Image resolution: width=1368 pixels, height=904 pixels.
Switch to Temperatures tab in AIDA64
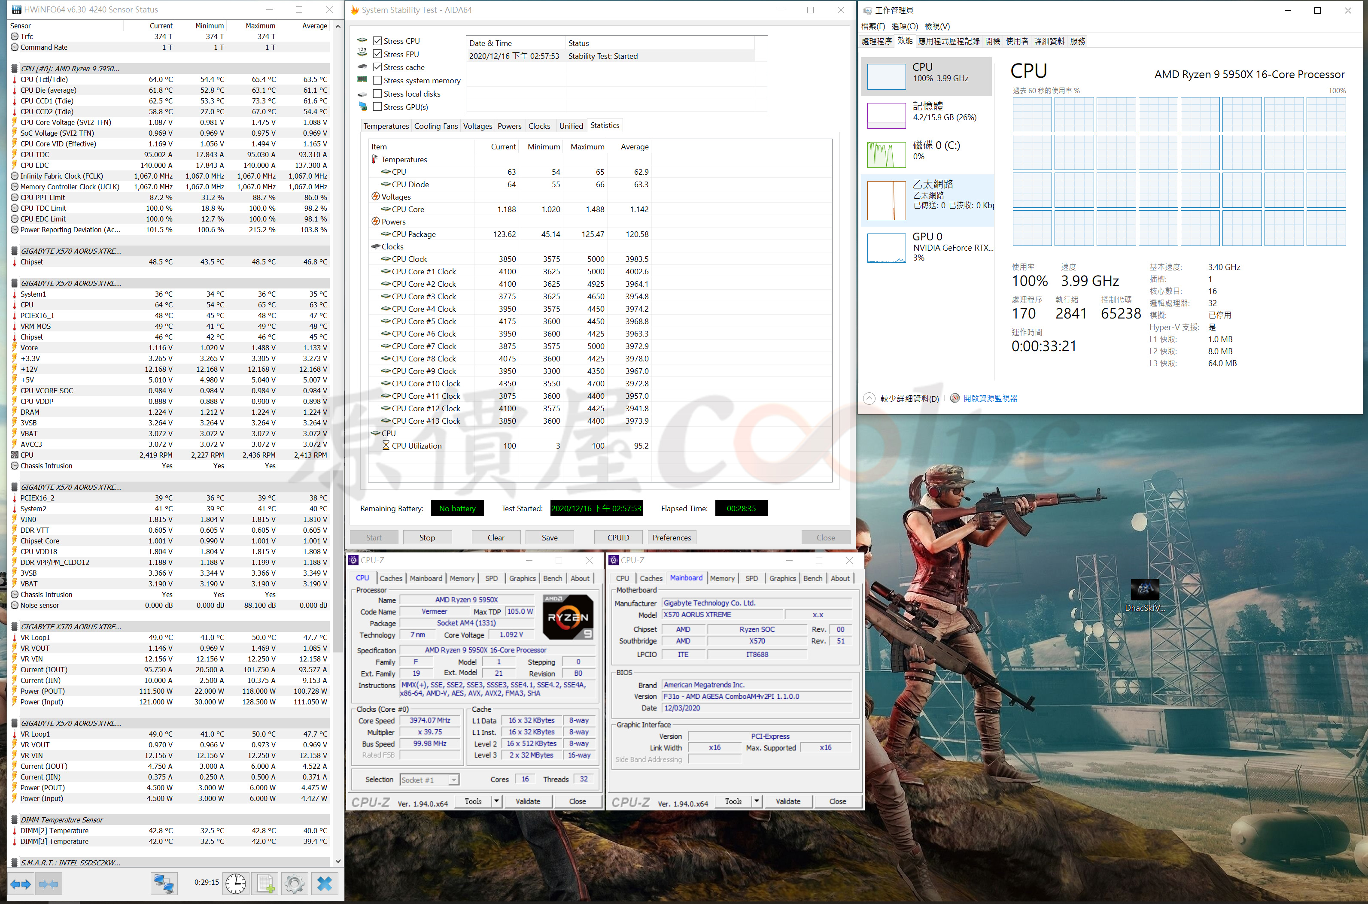coord(386,126)
